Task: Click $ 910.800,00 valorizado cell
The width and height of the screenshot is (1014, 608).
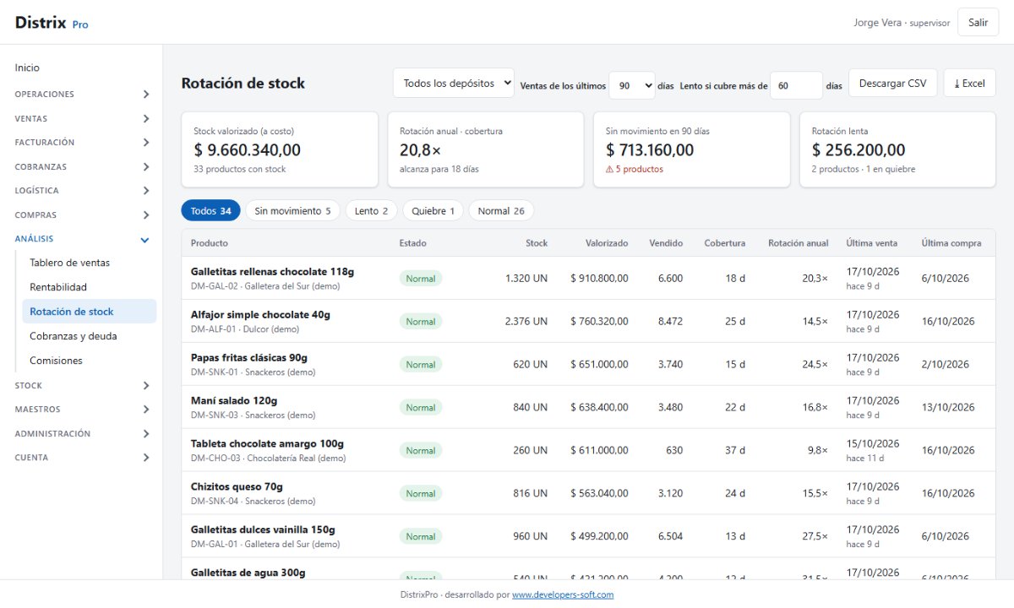Action: click(x=599, y=279)
